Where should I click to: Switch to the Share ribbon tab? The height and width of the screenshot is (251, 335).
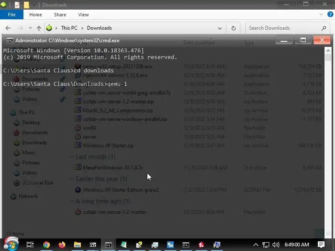click(60, 15)
